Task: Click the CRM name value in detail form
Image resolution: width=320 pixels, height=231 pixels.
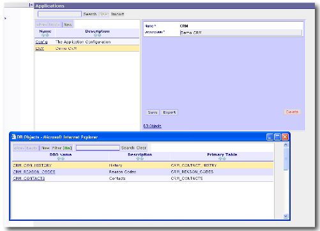Action: click(184, 26)
